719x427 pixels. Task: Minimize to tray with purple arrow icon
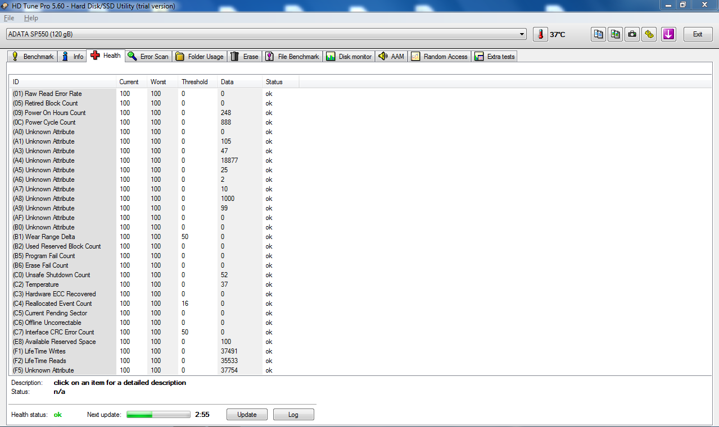668,34
